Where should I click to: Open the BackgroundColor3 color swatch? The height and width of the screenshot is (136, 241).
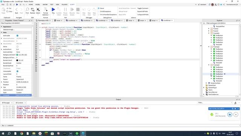pyautogui.click(x=17, y=55)
